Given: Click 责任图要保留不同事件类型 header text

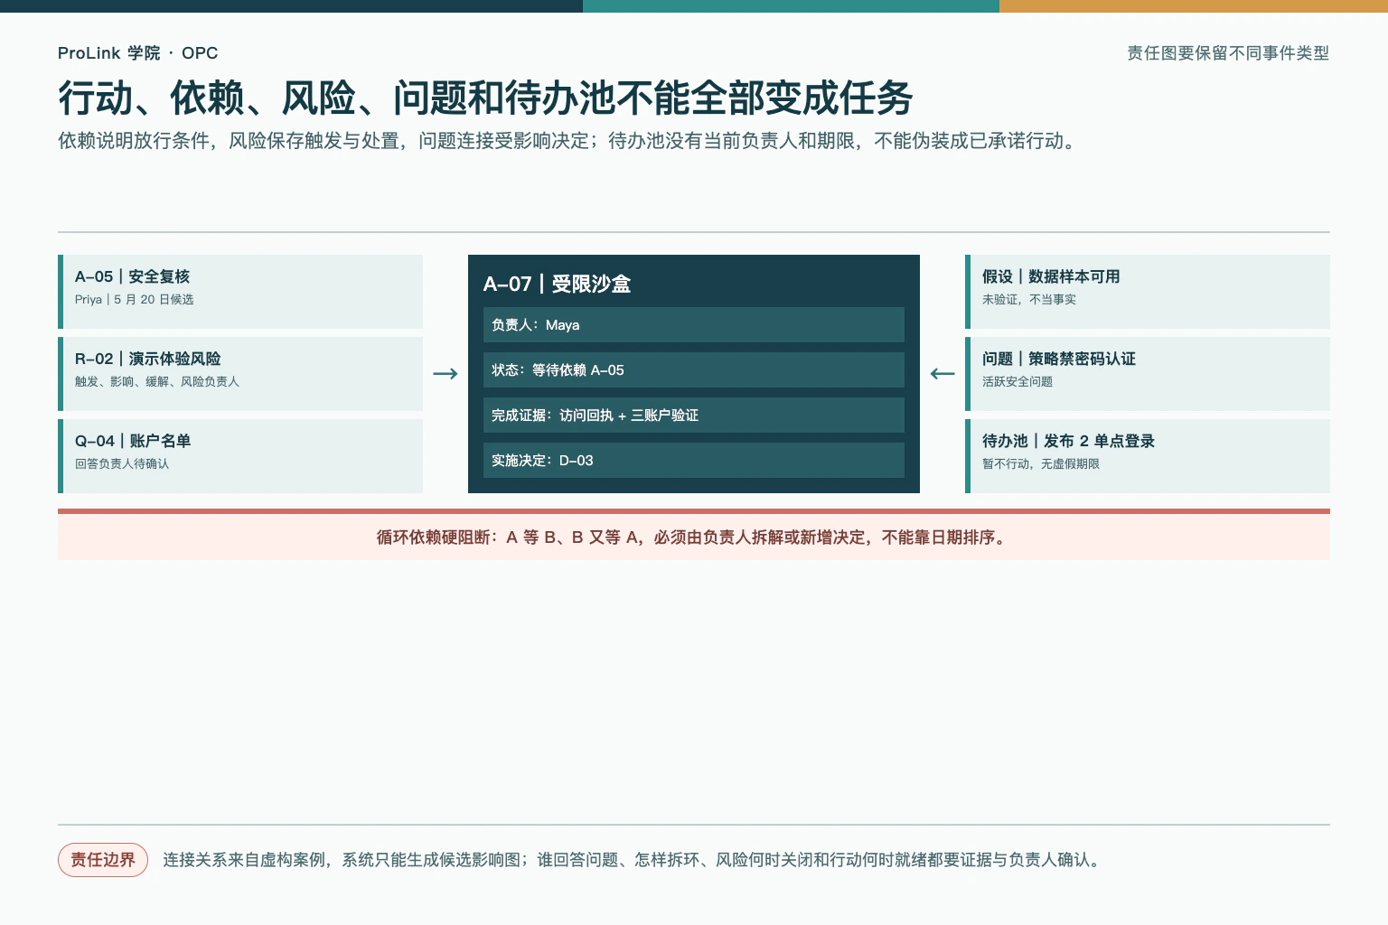Looking at the screenshot, I should coord(1228,53).
